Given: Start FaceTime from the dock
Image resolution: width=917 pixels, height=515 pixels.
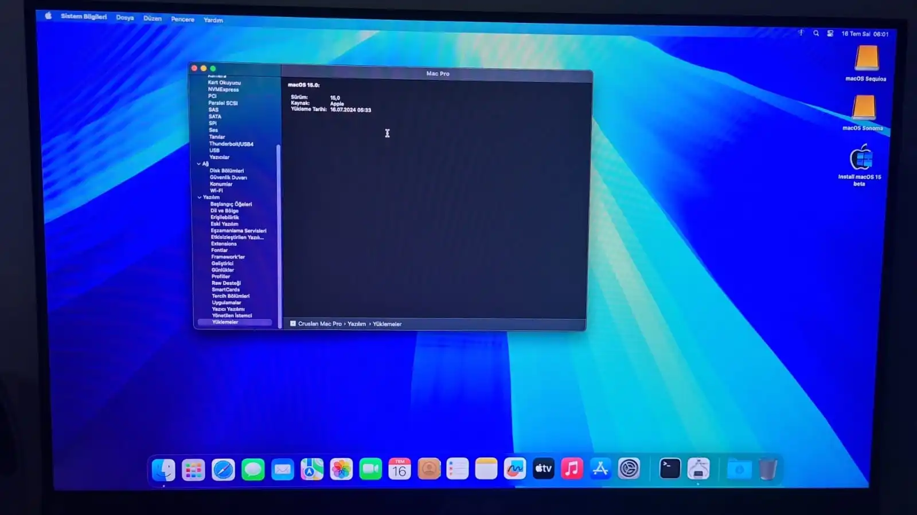Looking at the screenshot, I should pos(370,470).
